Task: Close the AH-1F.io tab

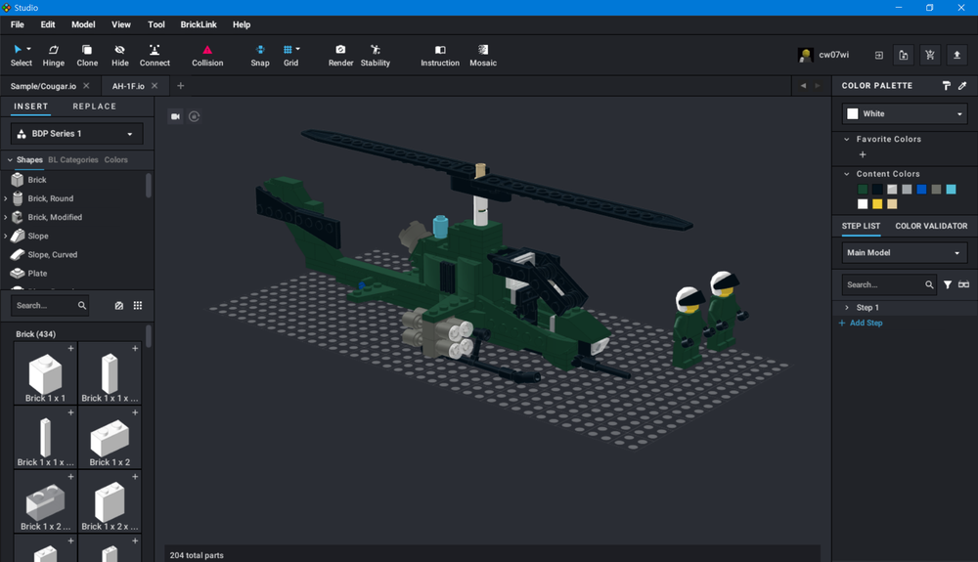Action: point(155,86)
